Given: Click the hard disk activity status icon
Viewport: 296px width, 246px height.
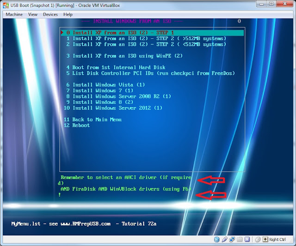Looking at the screenshot, I should [x=217, y=240].
